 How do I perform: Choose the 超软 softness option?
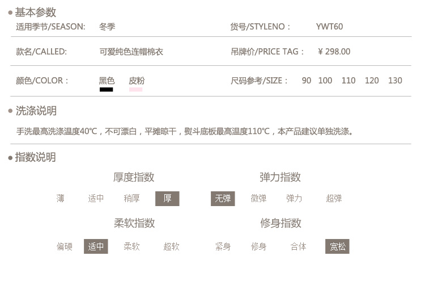171,247
